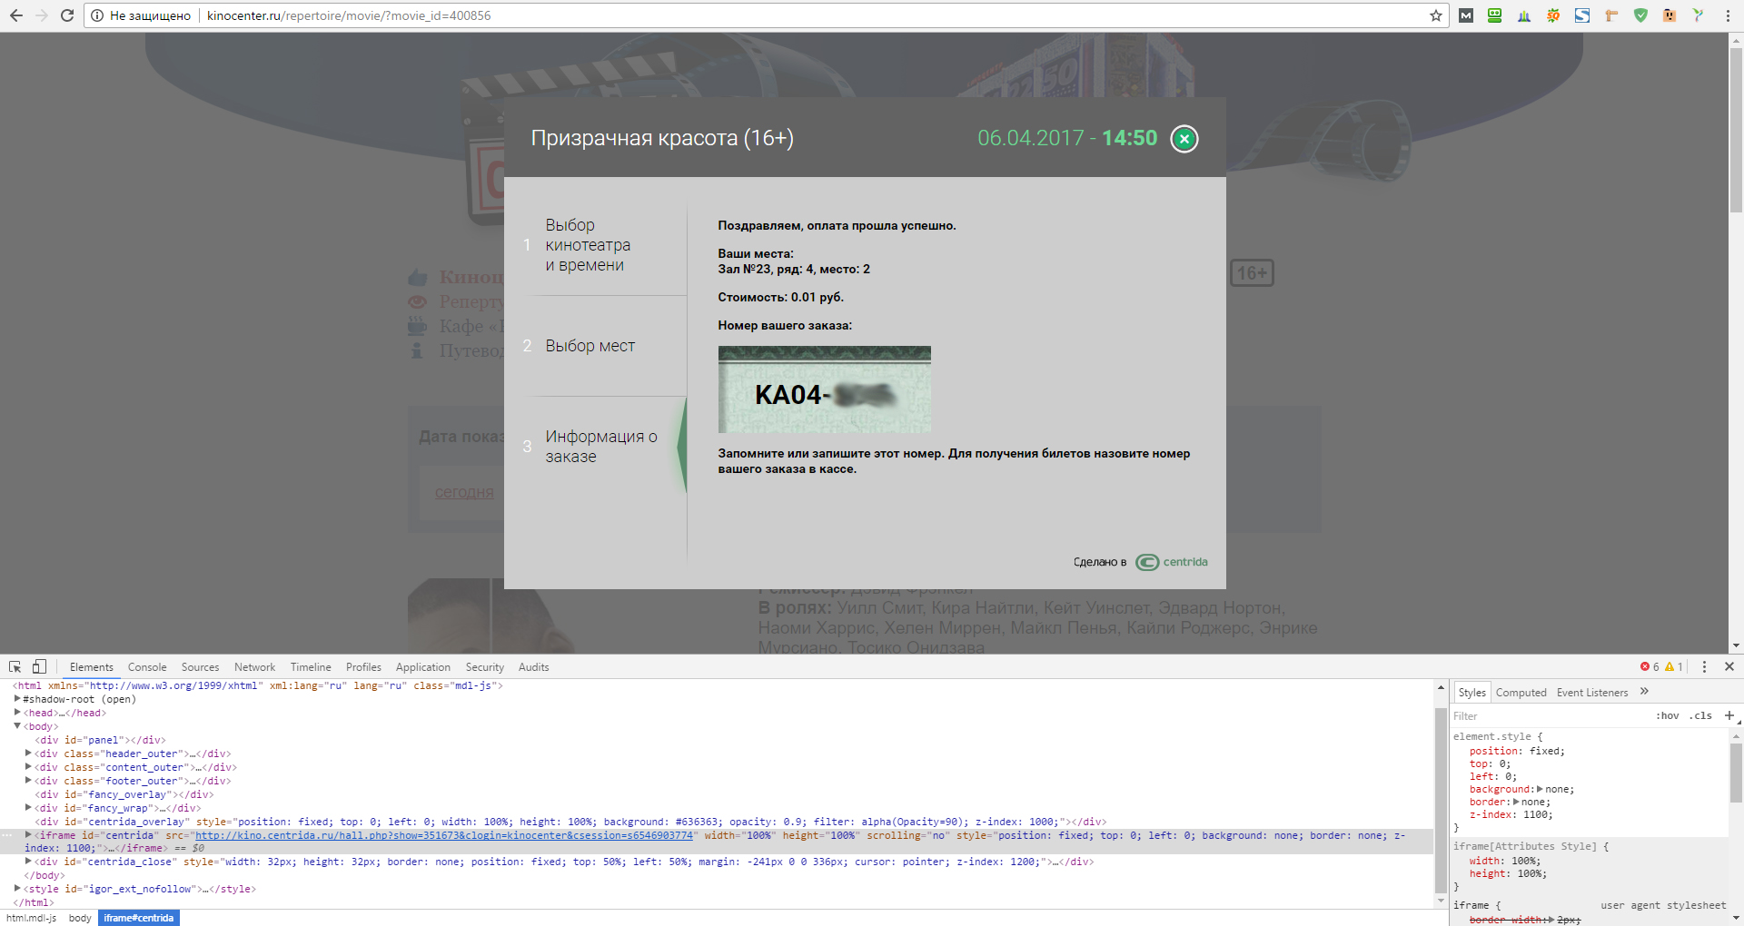The height and width of the screenshot is (926, 1744).
Task: Toggle the device toolbar in DevTools
Action: (39, 666)
